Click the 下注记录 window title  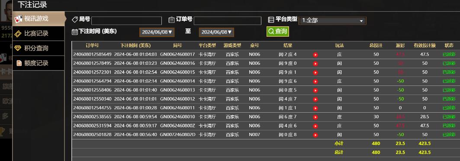32,5
